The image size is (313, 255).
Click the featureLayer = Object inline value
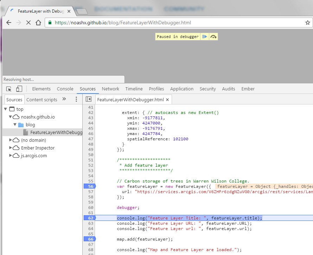pyautogui.click(x=264, y=186)
